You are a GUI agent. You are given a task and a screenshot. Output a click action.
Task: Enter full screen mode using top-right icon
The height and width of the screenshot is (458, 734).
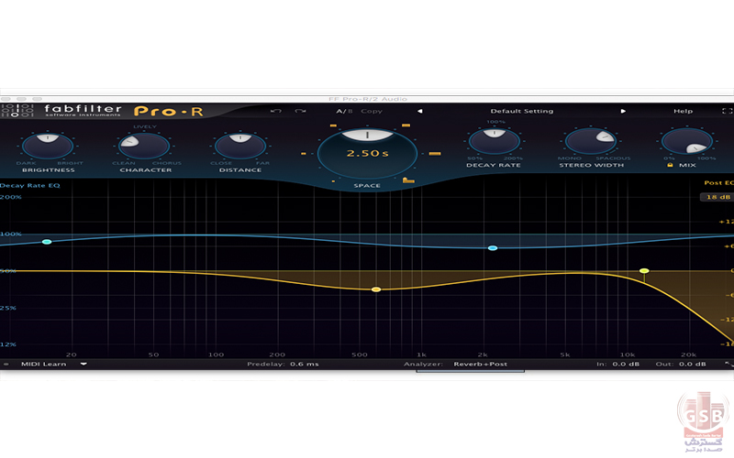coord(728,112)
